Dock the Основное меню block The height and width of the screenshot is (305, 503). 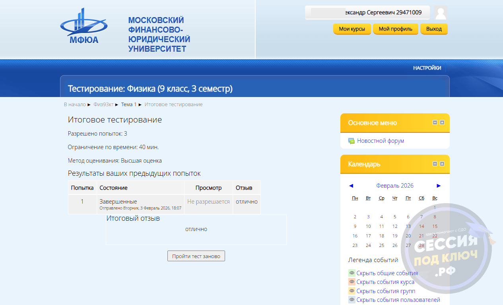tap(442, 122)
